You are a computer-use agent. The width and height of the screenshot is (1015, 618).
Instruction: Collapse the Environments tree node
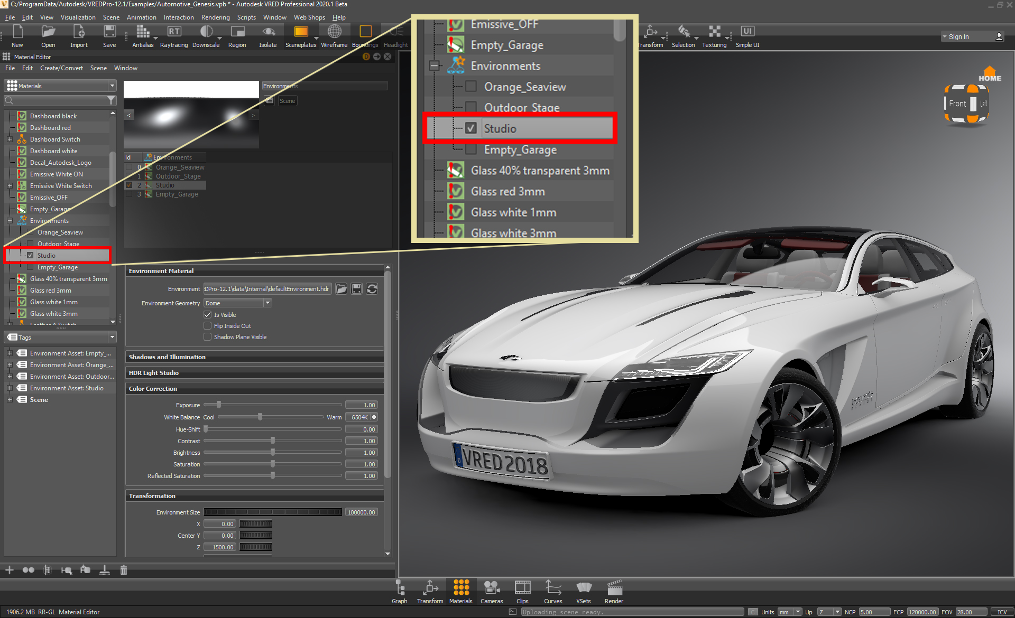[10, 221]
